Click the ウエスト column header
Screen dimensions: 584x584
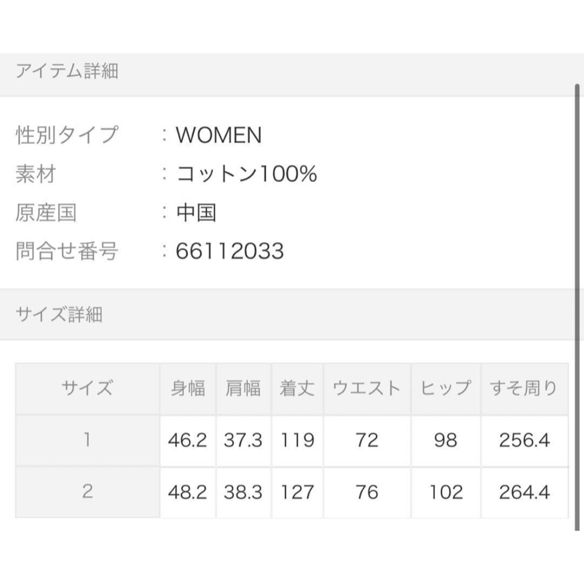point(367,389)
